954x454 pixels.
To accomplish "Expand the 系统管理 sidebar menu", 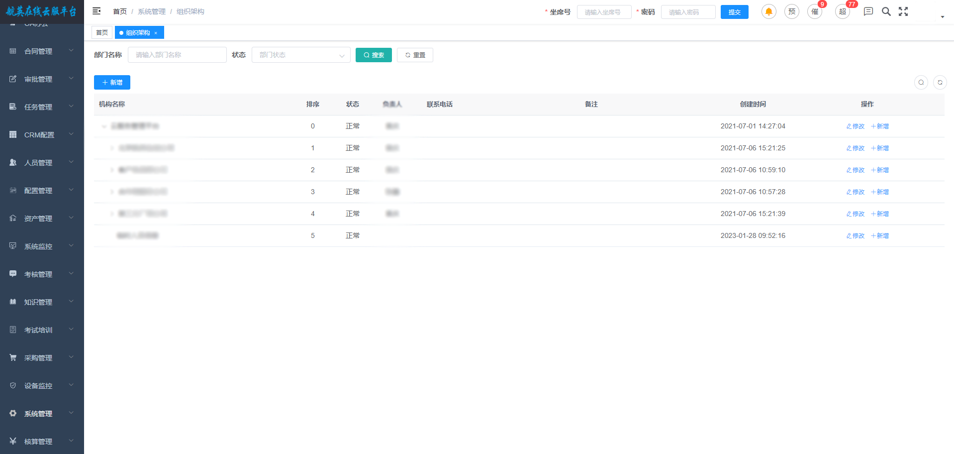I will 42,414.
